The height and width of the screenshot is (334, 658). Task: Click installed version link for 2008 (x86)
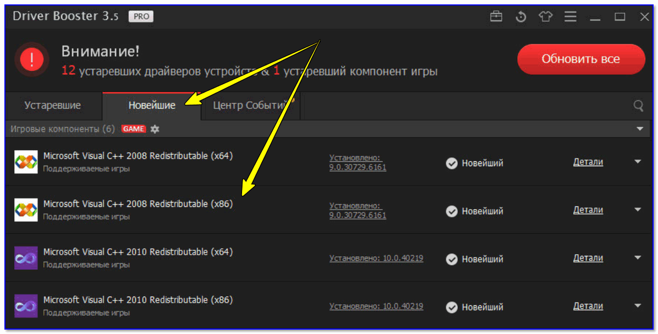click(358, 210)
